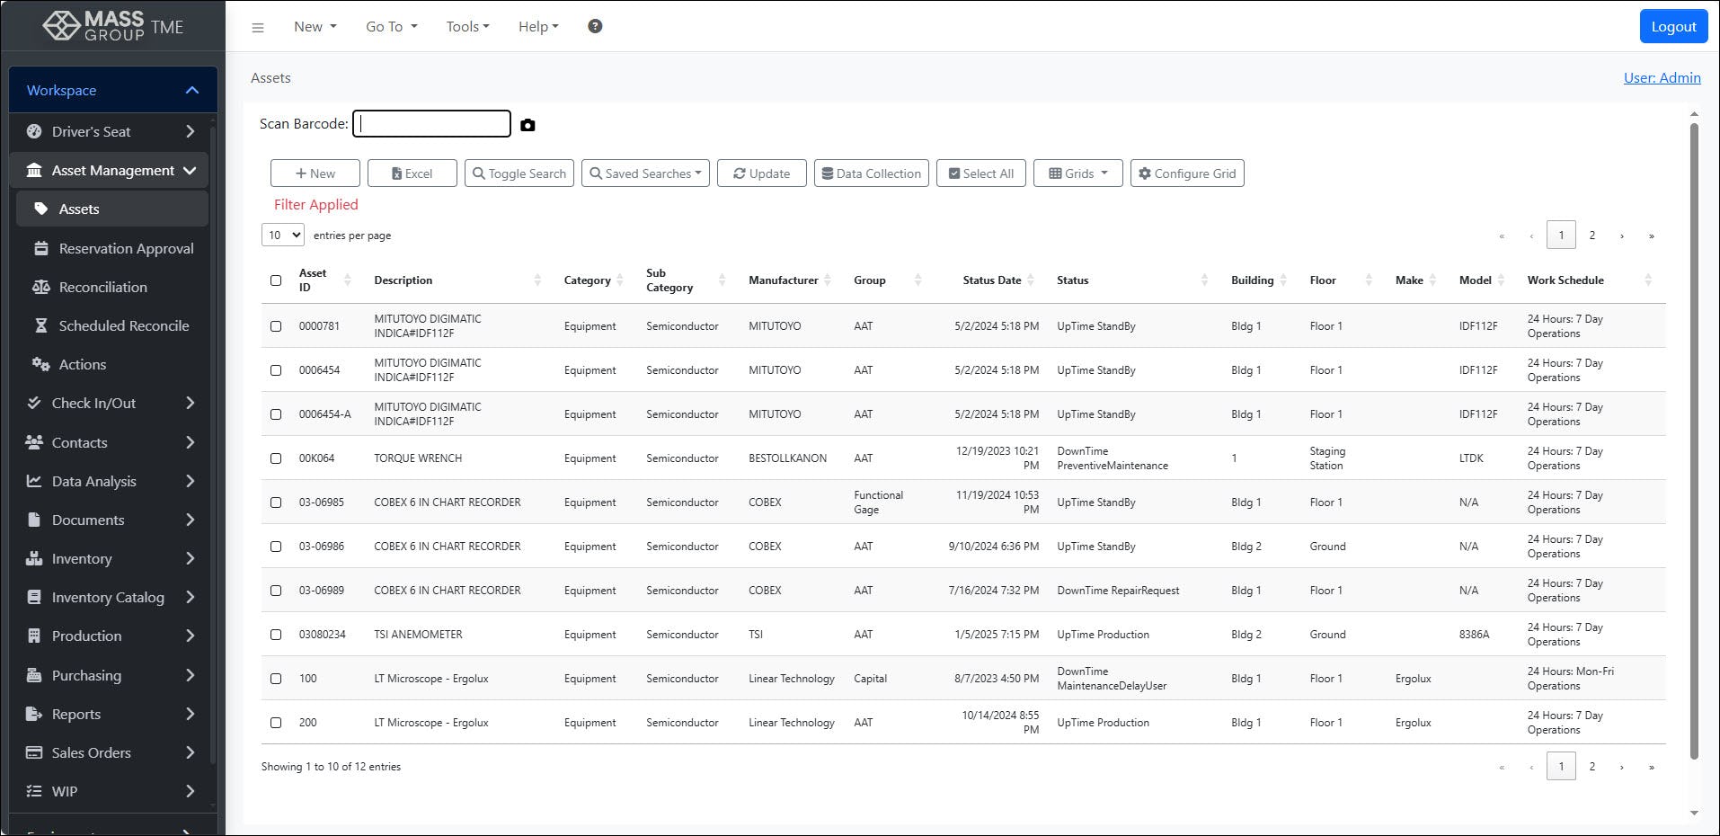Select the Barcode camera scan icon

click(528, 125)
